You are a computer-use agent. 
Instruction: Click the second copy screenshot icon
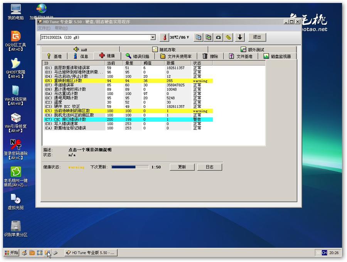tap(208, 37)
